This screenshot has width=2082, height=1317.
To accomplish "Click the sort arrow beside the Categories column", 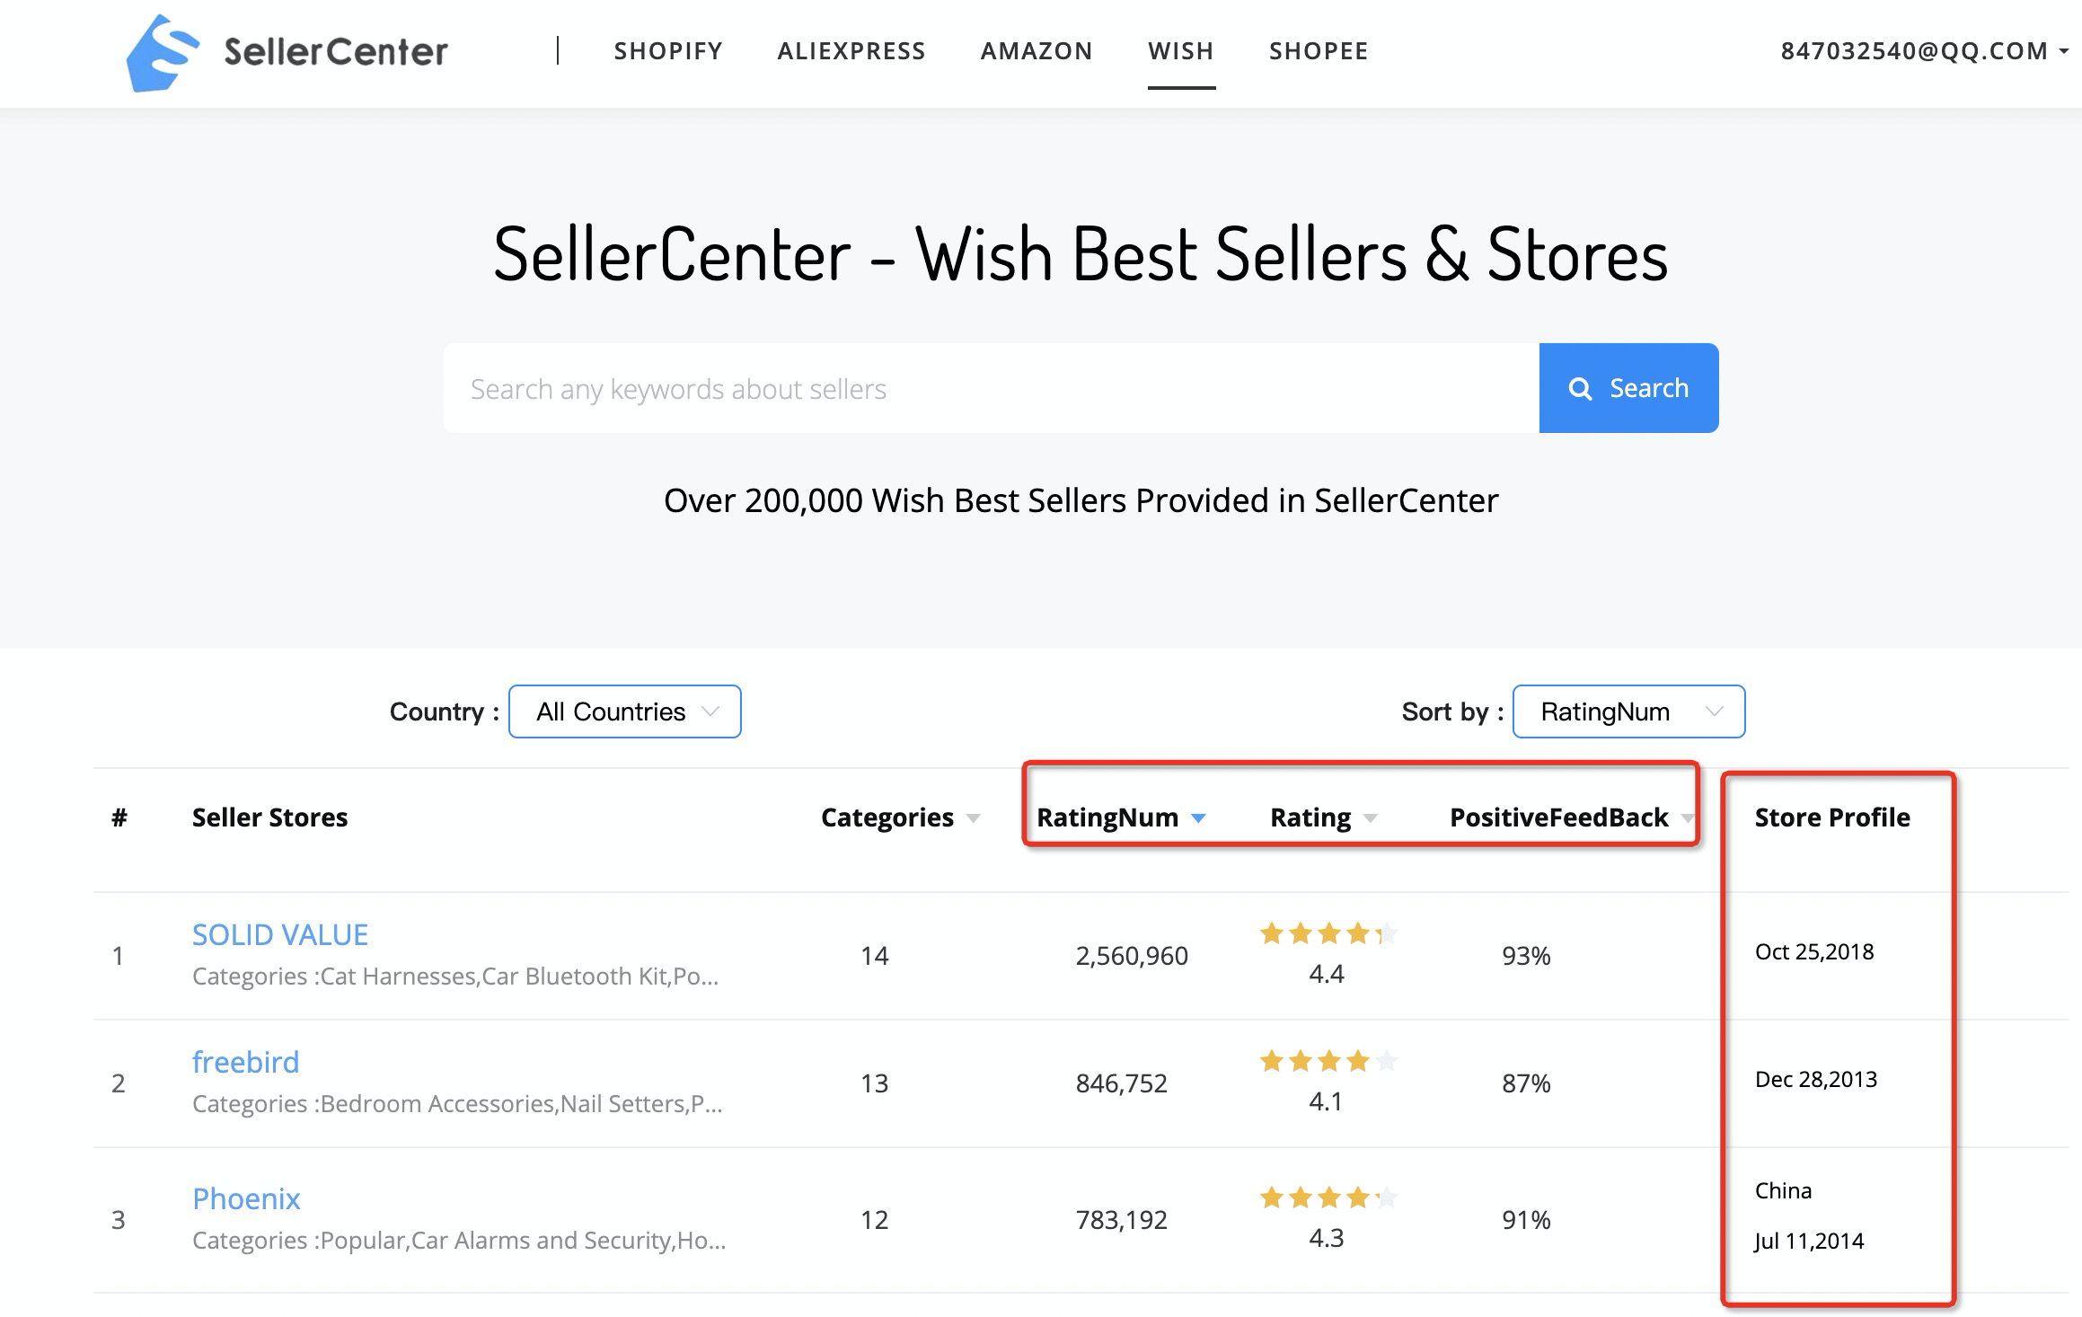I will pos(973,819).
